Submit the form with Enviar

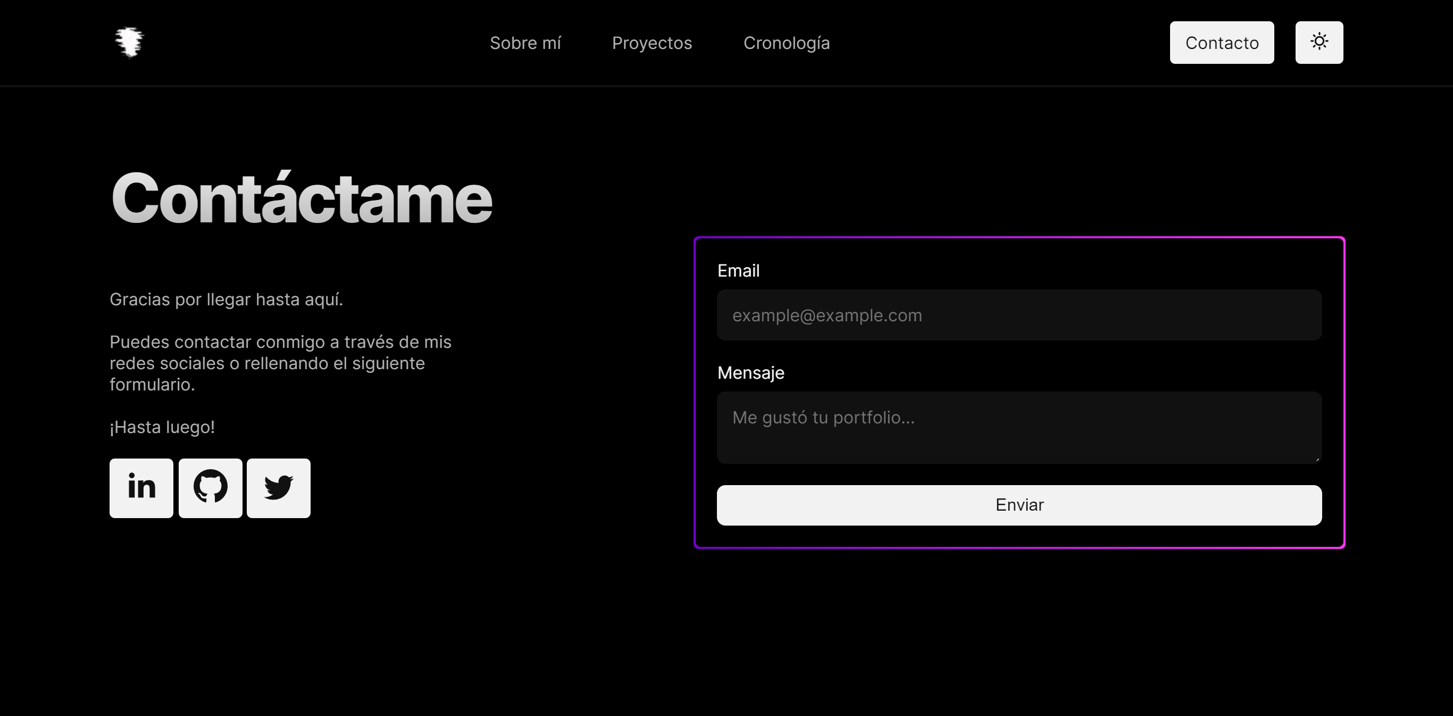tap(1019, 505)
